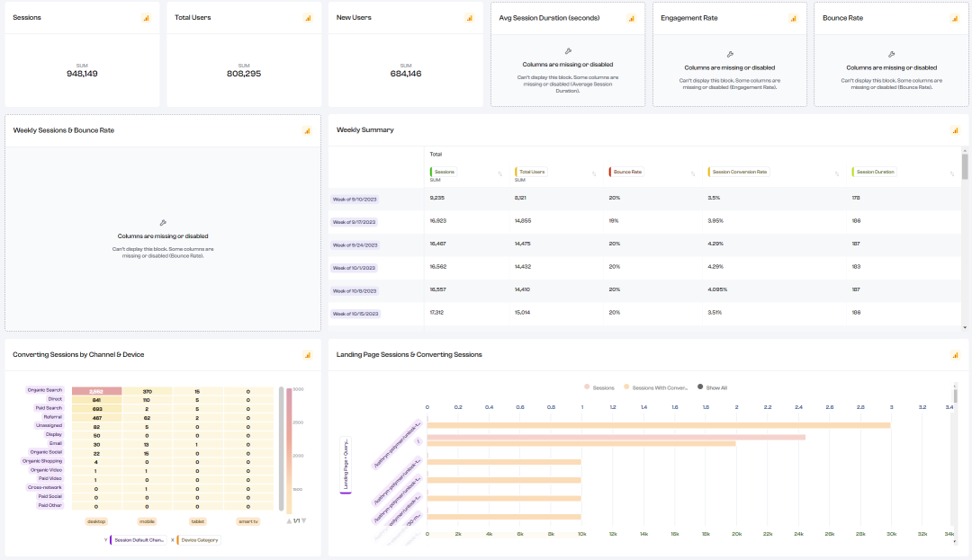Open the Total Users card chart icon

pos(308,18)
